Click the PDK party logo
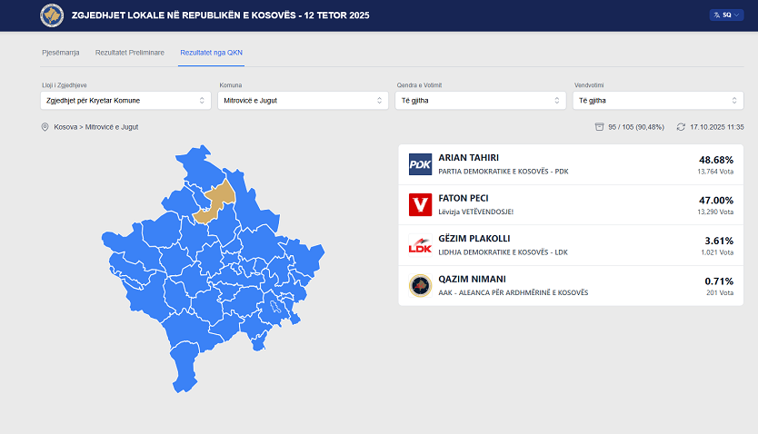 (420, 164)
